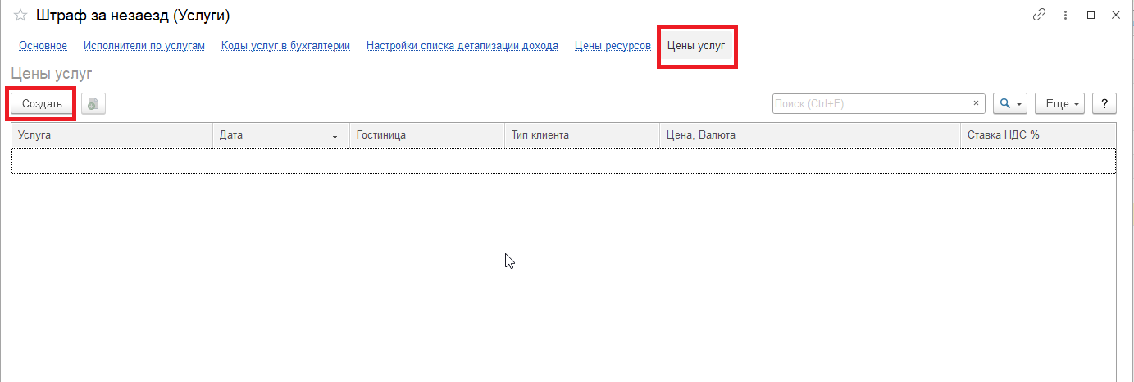Expand the magnifier search dropdown
Viewport: 1134px width, 382px height.
[x=1010, y=104]
